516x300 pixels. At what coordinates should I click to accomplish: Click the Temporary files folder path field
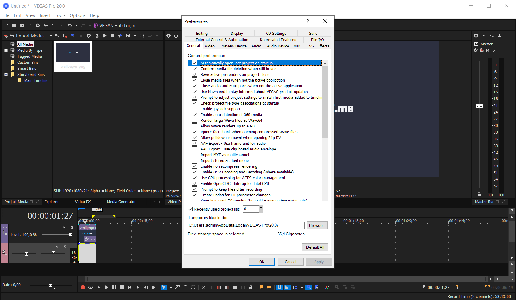pos(246,225)
